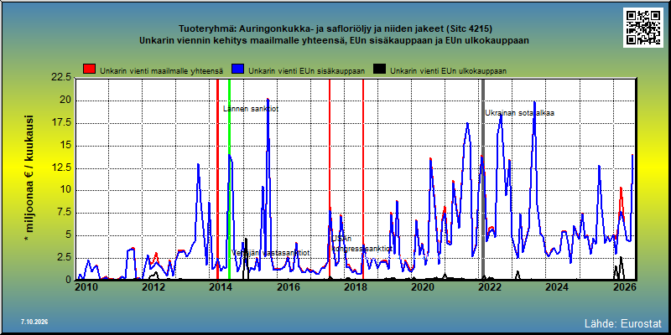Select legend label 'Unkarin vienti EUn ulkokauppaan'
The height and width of the screenshot is (335, 671).
tap(448, 71)
